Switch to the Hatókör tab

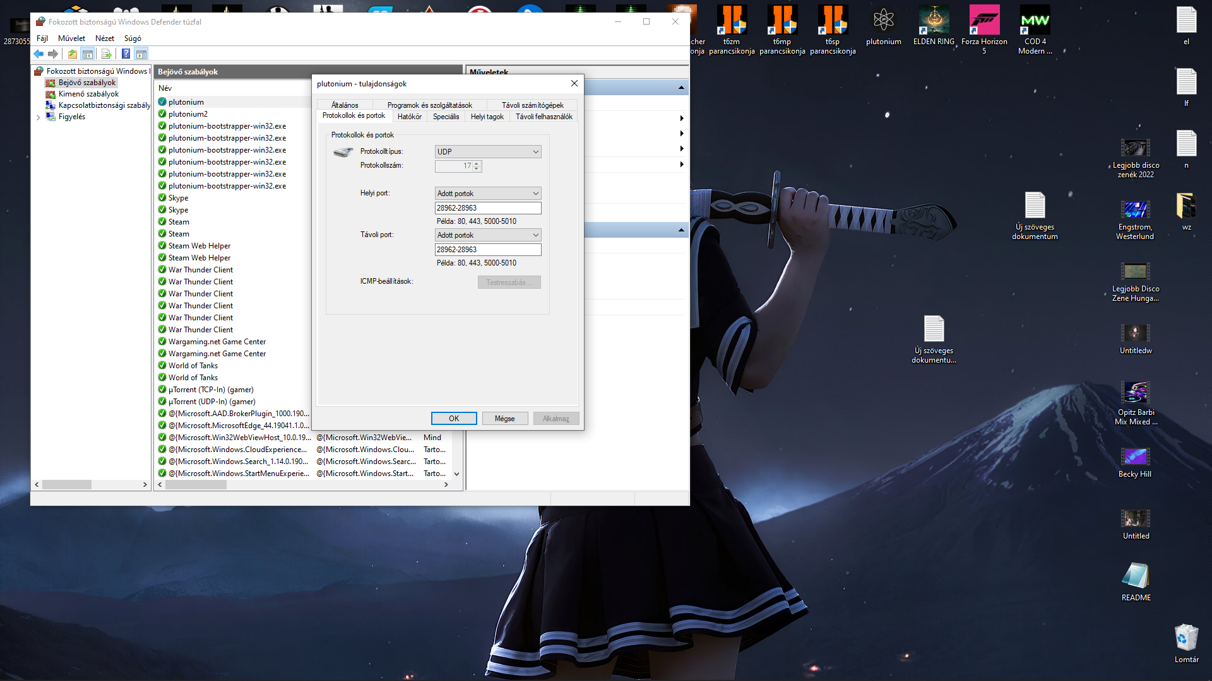pos(410,117)
